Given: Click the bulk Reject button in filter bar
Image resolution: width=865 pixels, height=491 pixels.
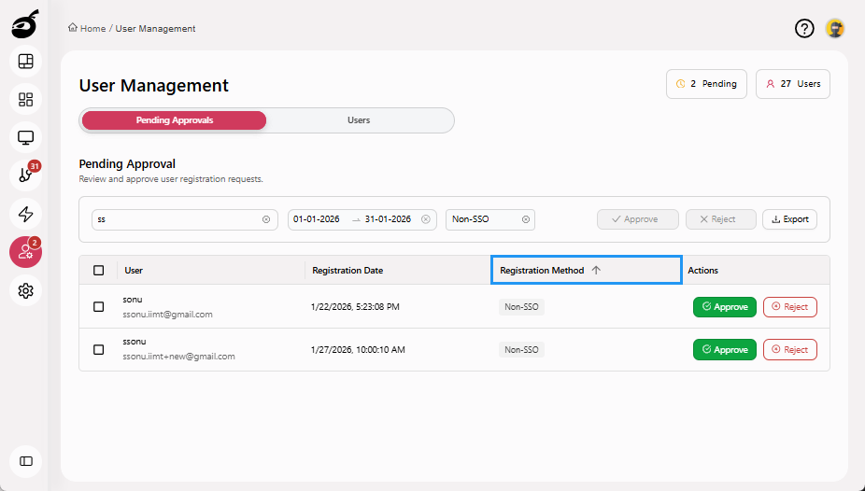Looking at the screenshot, I should click(720, 219).
